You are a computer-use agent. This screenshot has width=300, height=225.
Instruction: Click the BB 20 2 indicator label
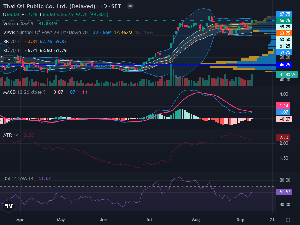tap(12, 42)
